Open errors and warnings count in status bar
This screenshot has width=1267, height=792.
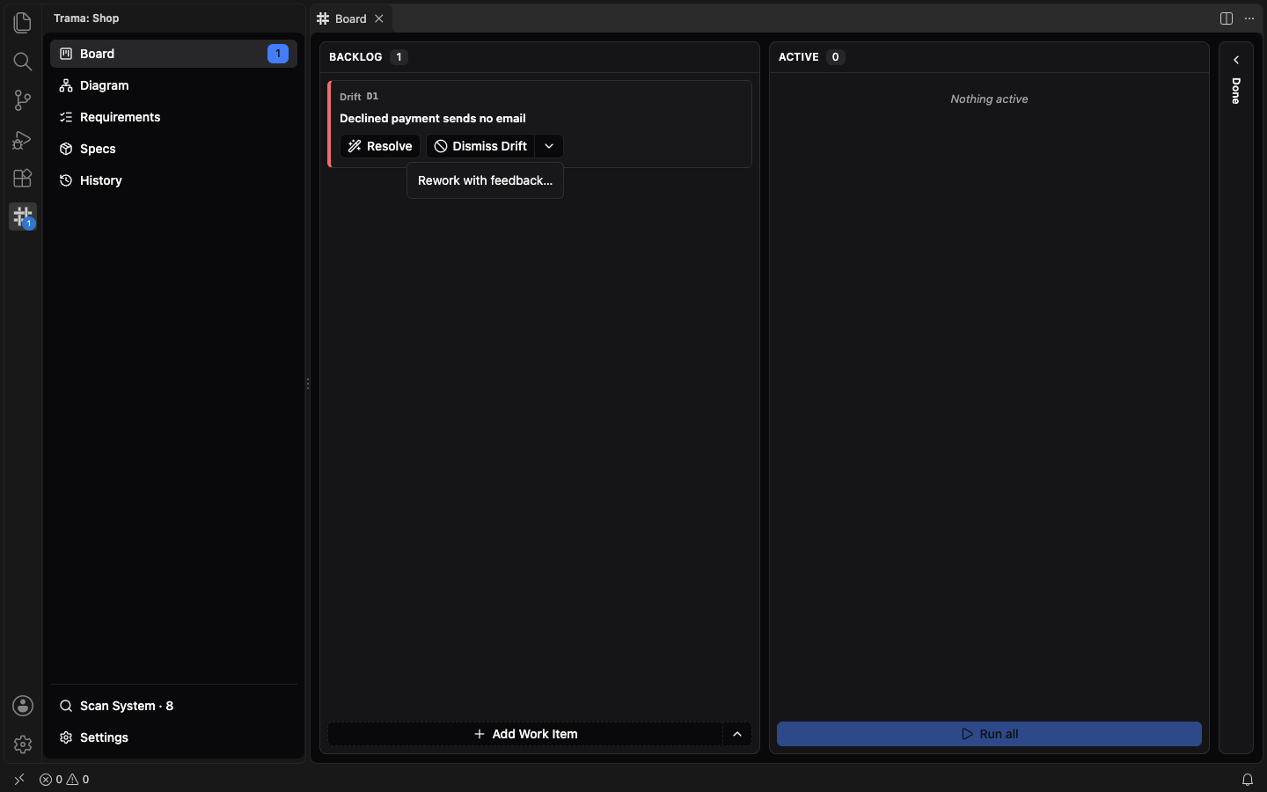(64, 780)
